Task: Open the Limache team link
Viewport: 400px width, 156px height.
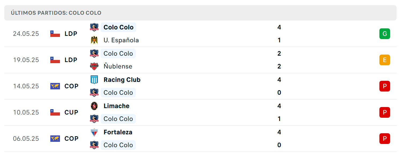Action: click(116, 106)
